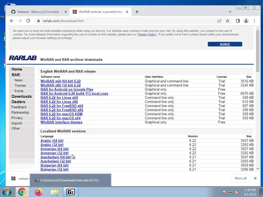Viewport: 263px width, 197px height.
Task: Expand the tab search chevron
Action: click(230, 12)
